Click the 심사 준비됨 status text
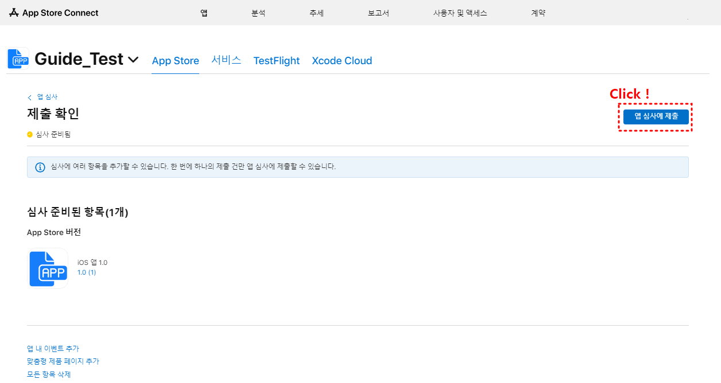Screen dimensions: 721x383 click(x=53, y=134)
